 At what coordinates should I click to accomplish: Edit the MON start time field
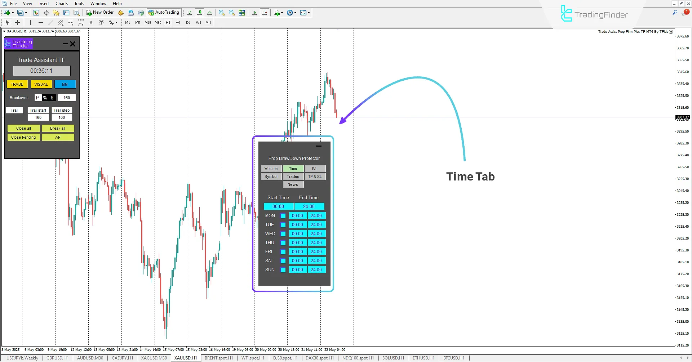click(x=297, y=215)
